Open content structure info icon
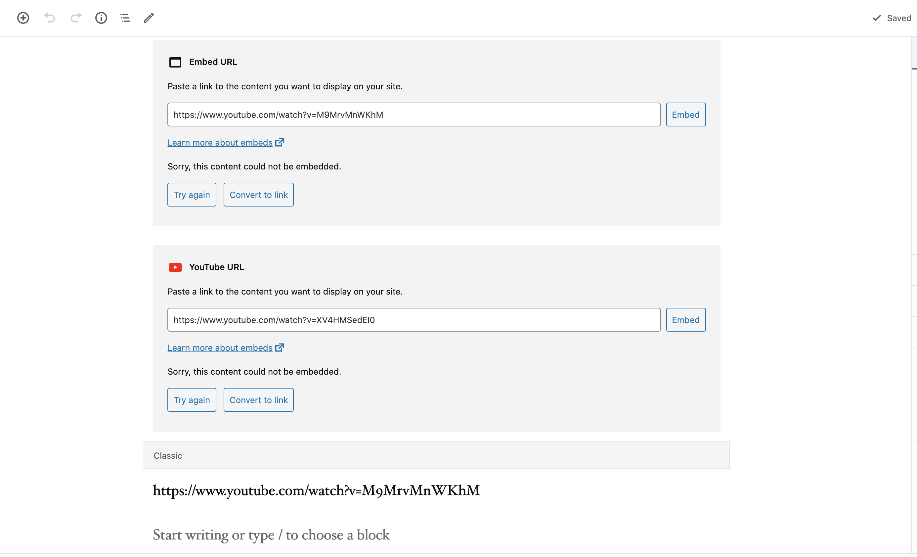This screenshot has height=557, width=917. click(101, 18)
